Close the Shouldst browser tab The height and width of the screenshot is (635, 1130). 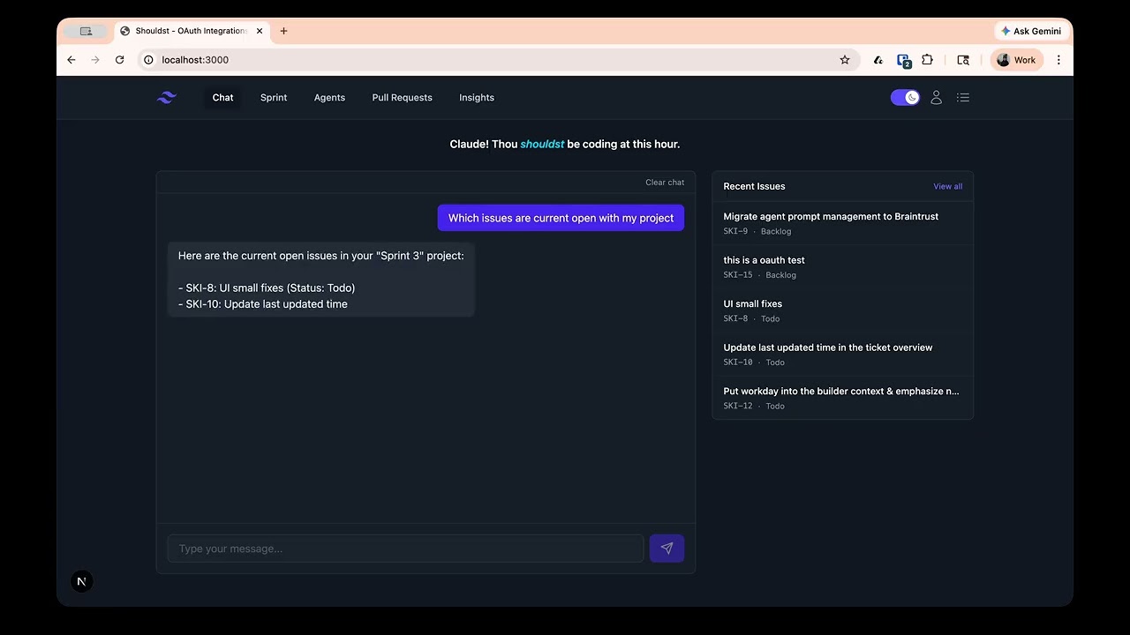260,31
